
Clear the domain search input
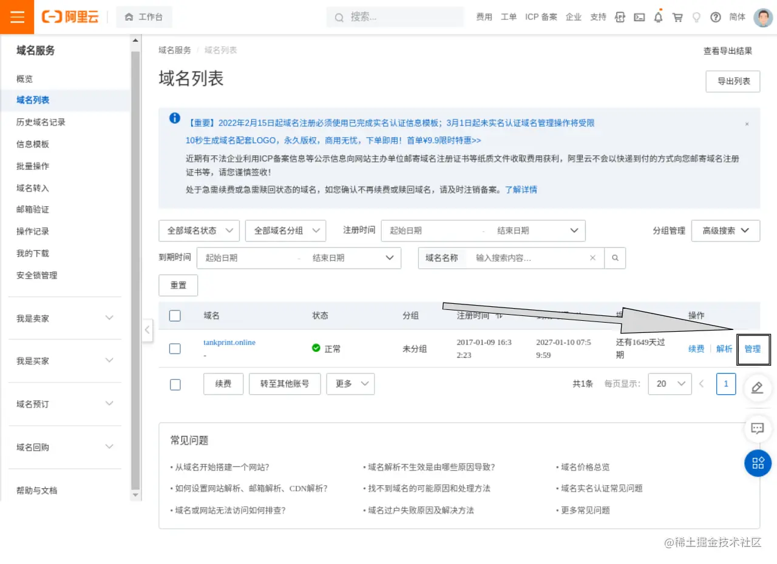[x=593, y=258]
